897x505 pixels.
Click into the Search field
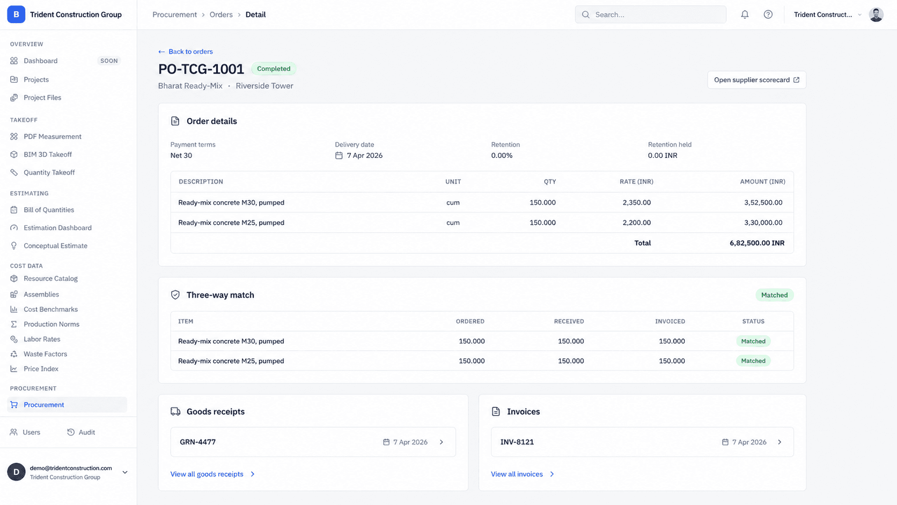(x=651, y=14)
